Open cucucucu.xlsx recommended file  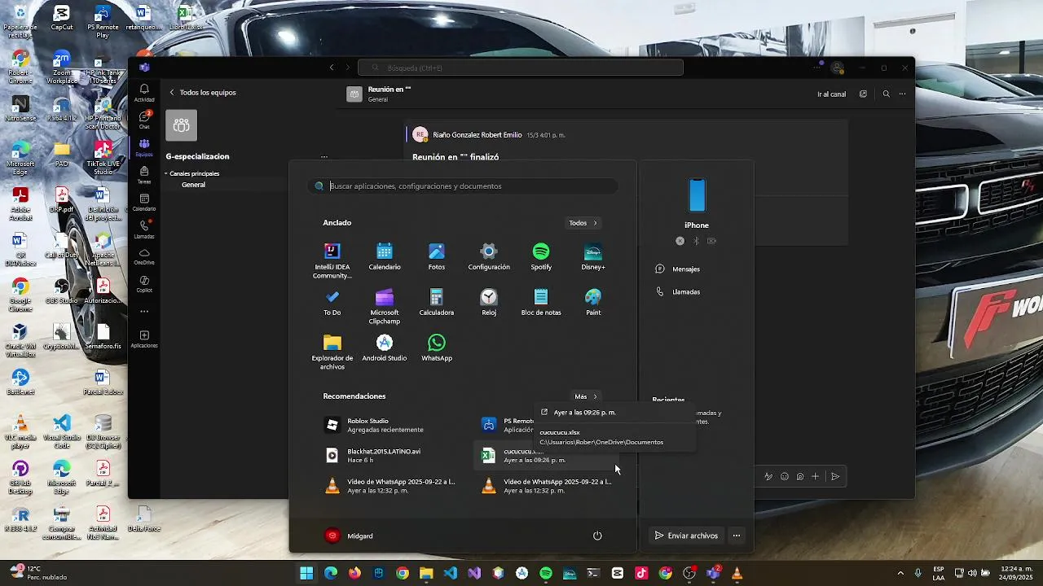[546, 456]
